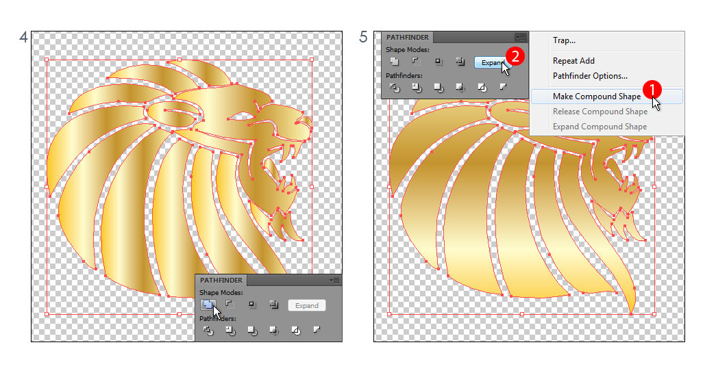Click Minus Back icon in step 5 Pathfinder panel
716x373 pixels.
pyautogui.click(x=503, y=86)
